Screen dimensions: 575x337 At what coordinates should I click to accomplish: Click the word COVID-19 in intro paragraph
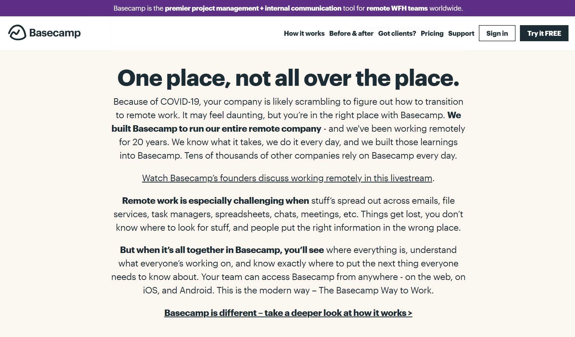(180, 102)
